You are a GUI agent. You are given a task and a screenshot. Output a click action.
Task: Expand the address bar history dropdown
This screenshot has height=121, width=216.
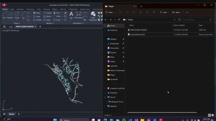point(174,20)
